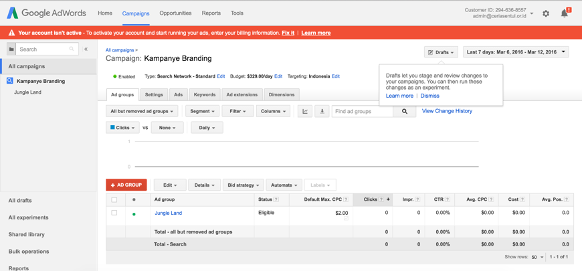Open Drafts dropdown
Screen dimensions: 582x271
tap(441, 52)
